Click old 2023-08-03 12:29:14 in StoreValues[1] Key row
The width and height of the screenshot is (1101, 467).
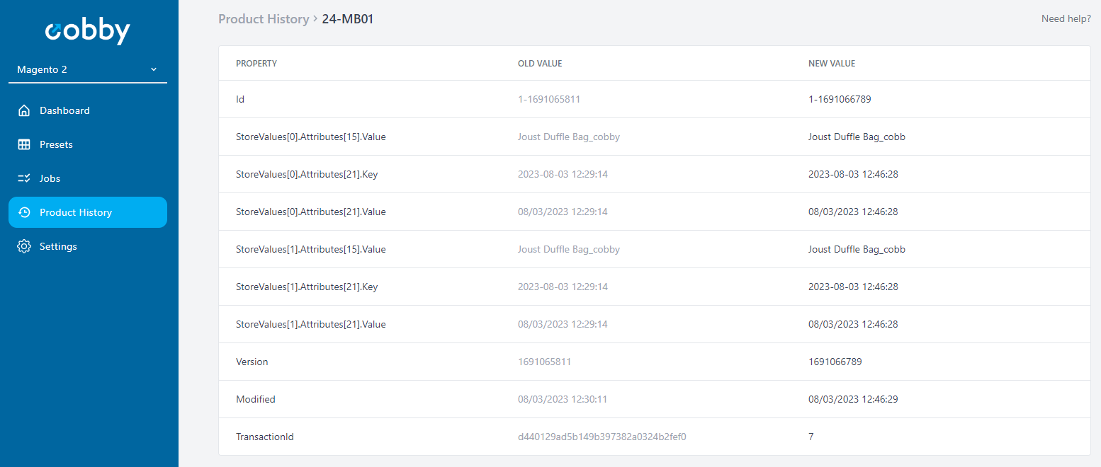coord(563,287)
